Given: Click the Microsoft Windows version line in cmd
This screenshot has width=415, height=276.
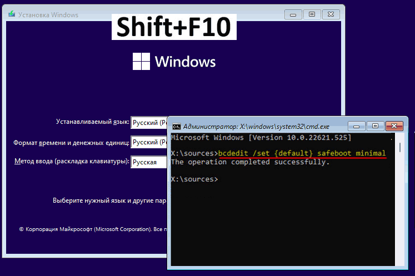Looking at the screenshot, I should point(261,138).
